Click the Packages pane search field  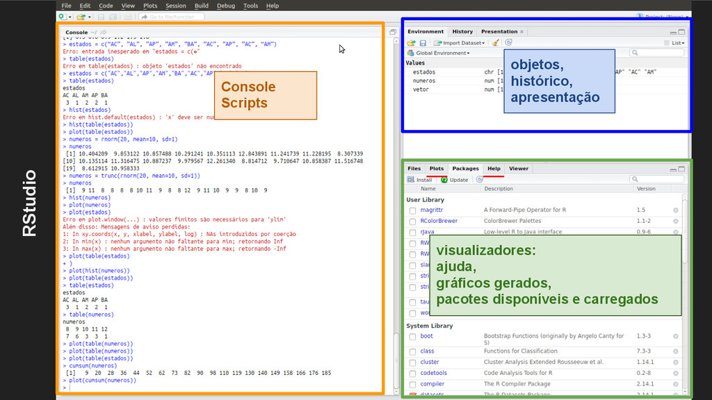coord(657,179)
